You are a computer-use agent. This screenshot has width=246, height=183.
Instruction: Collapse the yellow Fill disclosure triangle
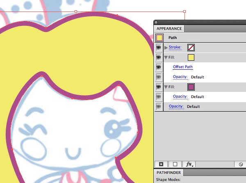tap(166, 57)
